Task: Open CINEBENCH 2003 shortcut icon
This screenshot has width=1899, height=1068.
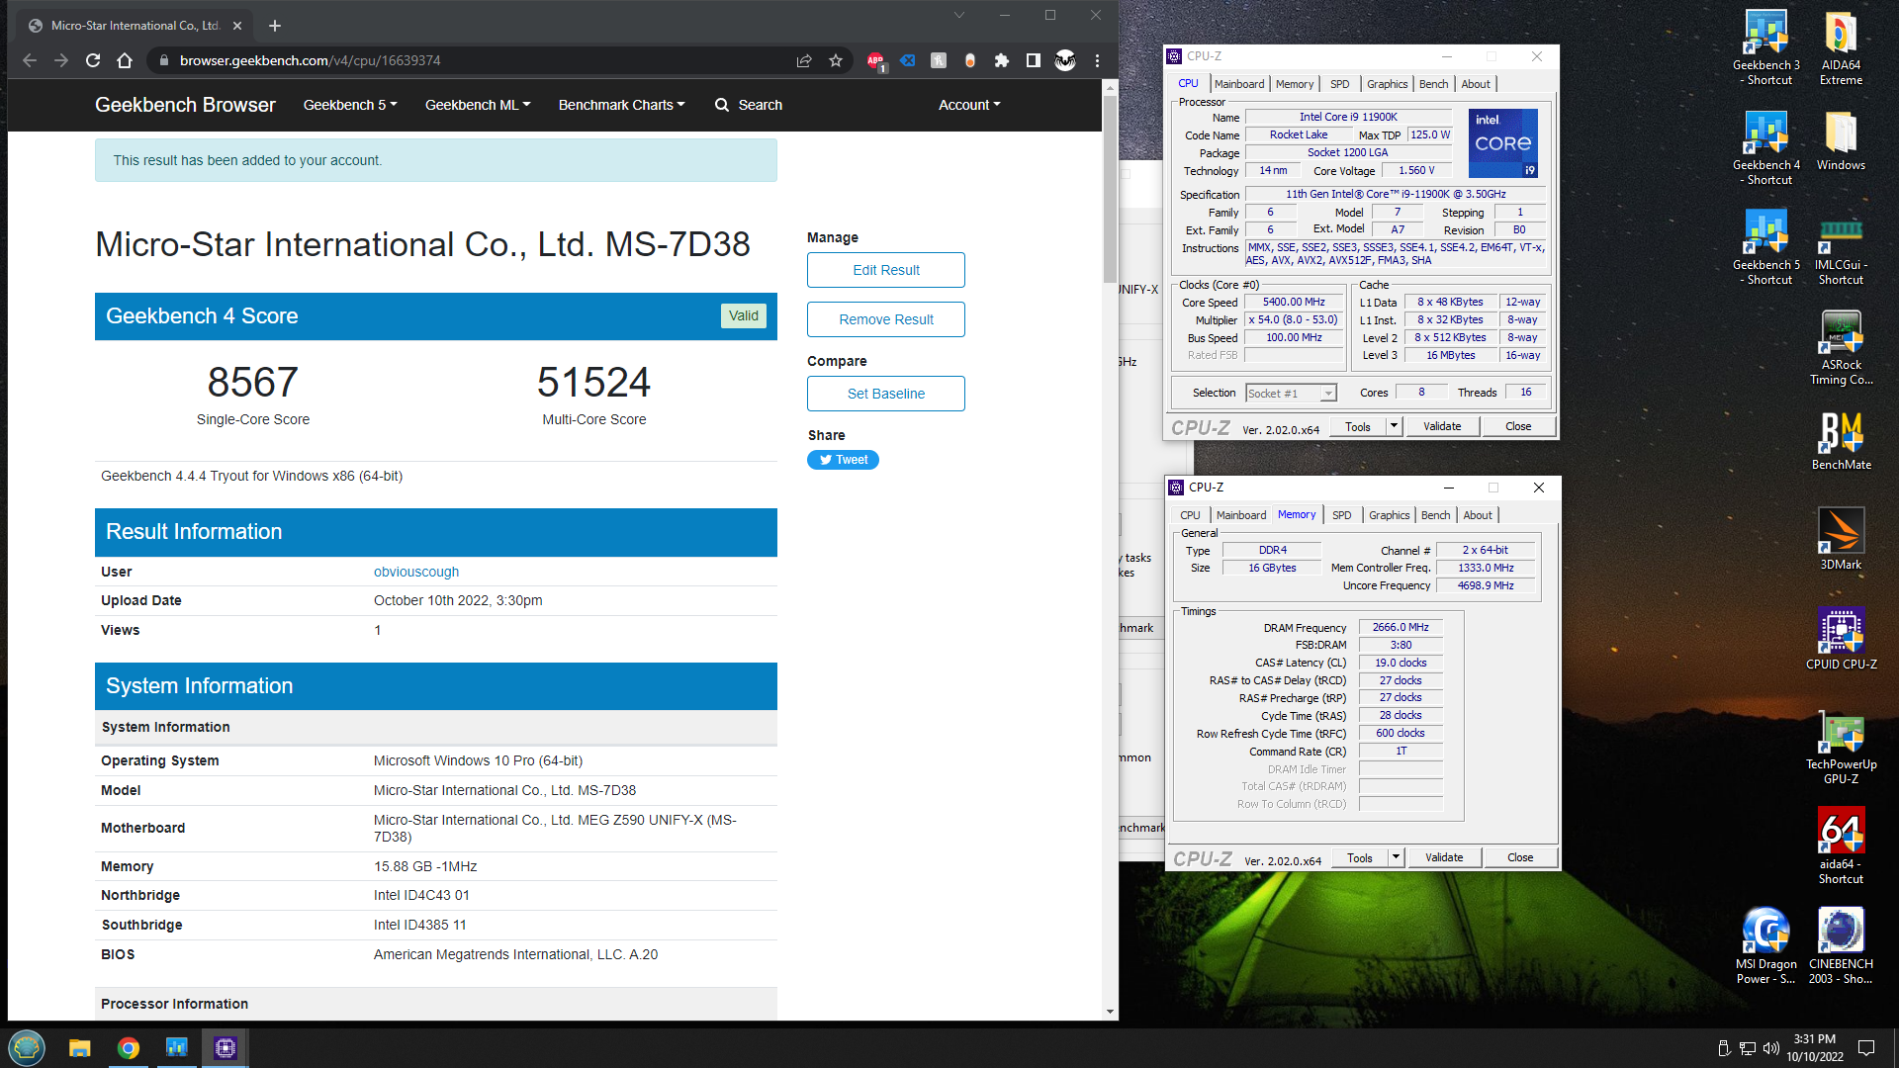Action: point(1841,946)
